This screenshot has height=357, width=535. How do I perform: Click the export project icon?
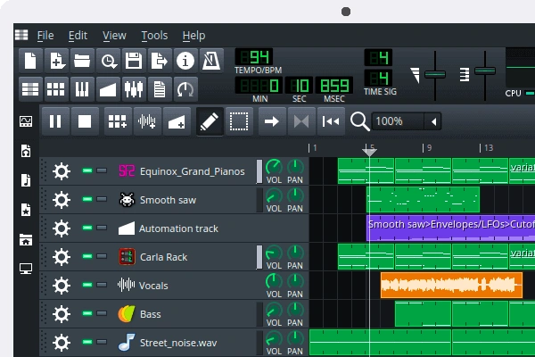pos(160,61)
